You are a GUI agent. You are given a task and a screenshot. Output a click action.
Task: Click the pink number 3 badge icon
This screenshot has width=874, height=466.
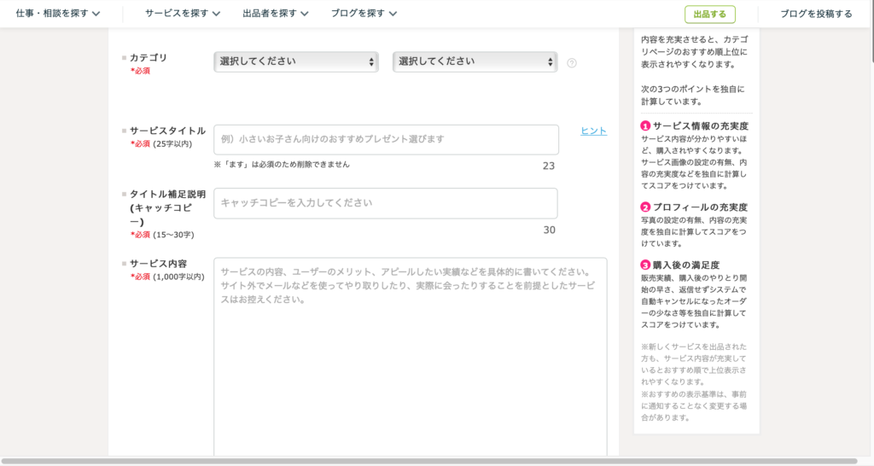pos(645,265)
